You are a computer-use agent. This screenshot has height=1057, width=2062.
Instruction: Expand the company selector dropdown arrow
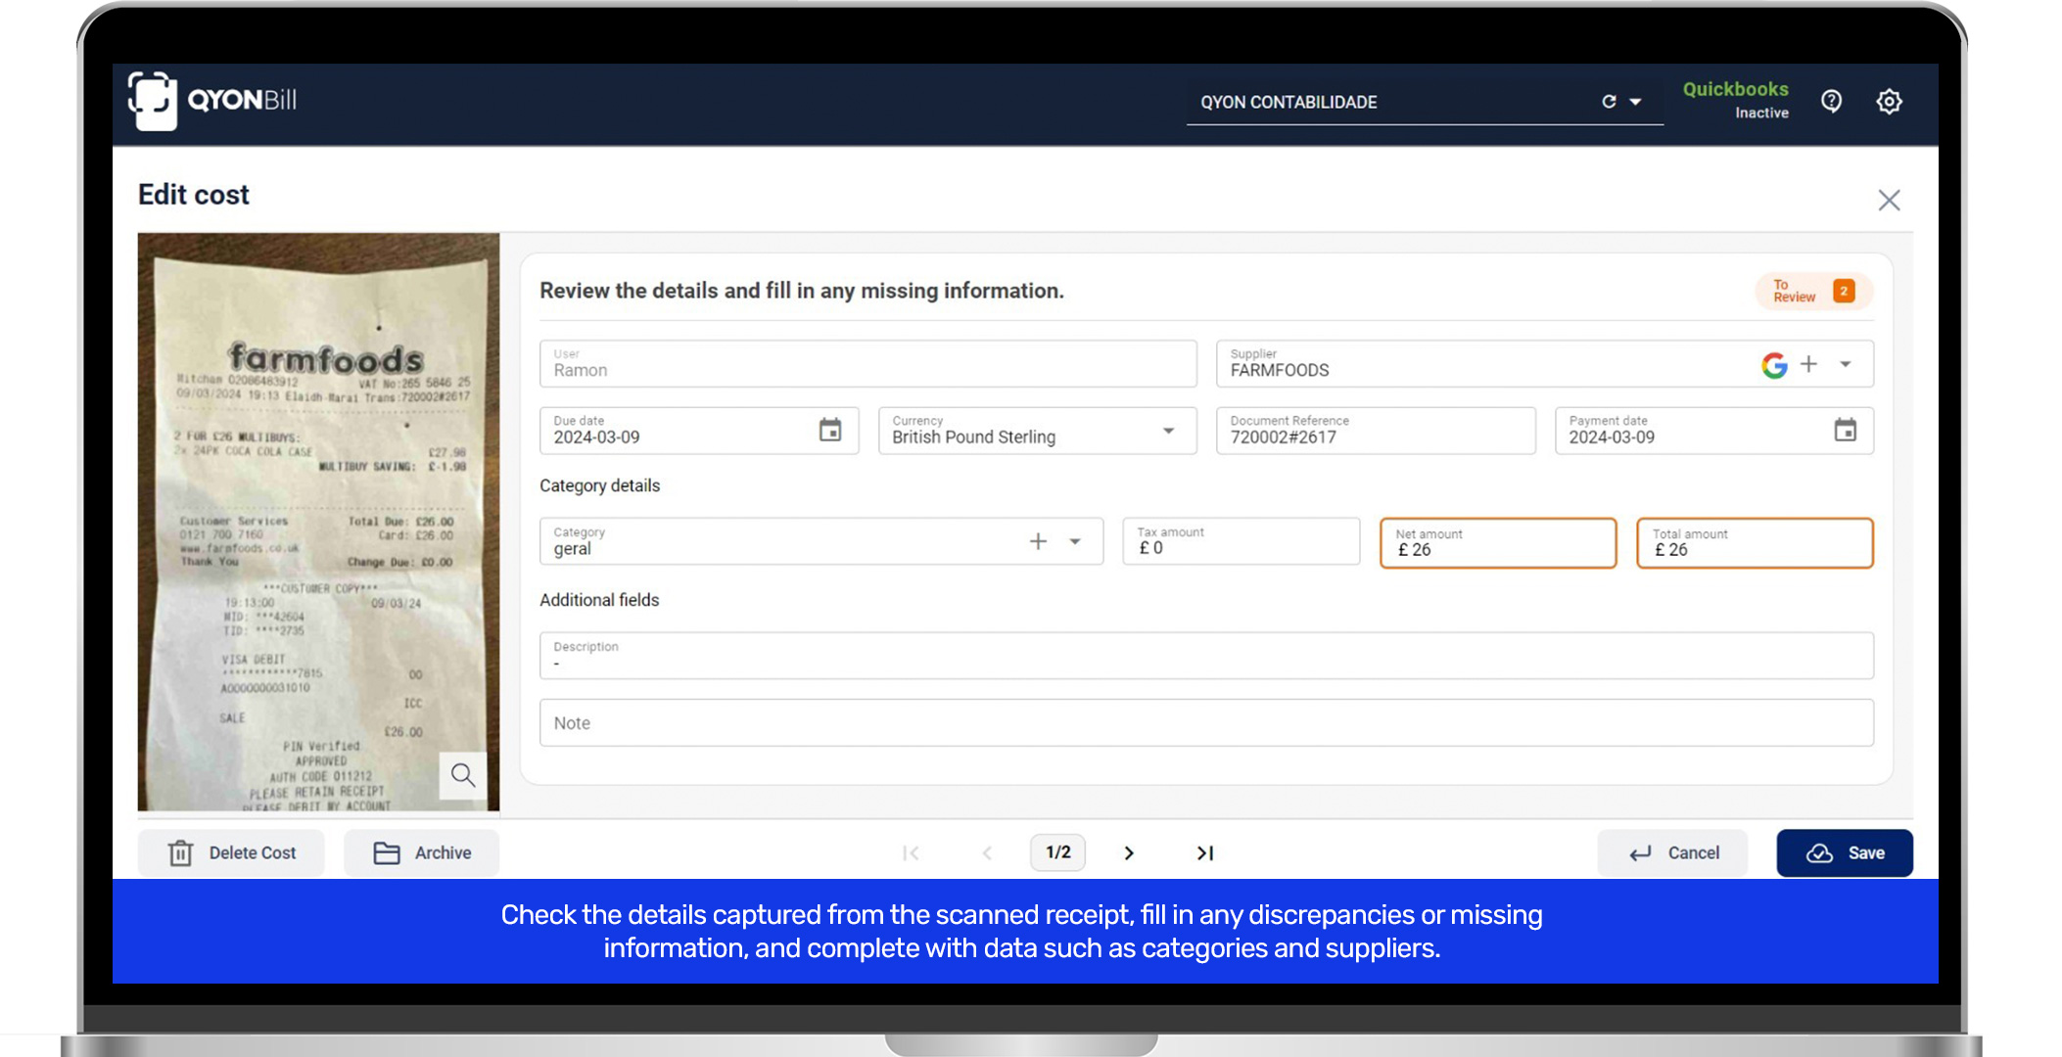coord(1635,102)
